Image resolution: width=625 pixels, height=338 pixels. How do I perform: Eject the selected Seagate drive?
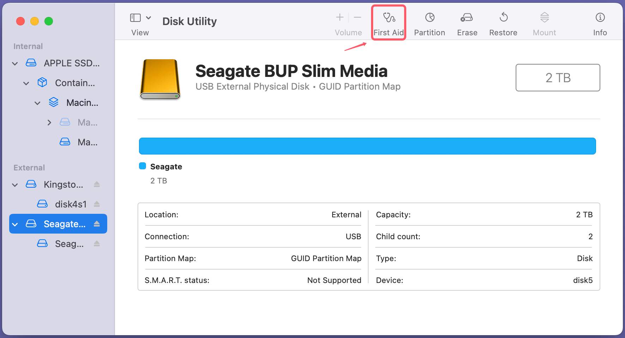[96, 224]
